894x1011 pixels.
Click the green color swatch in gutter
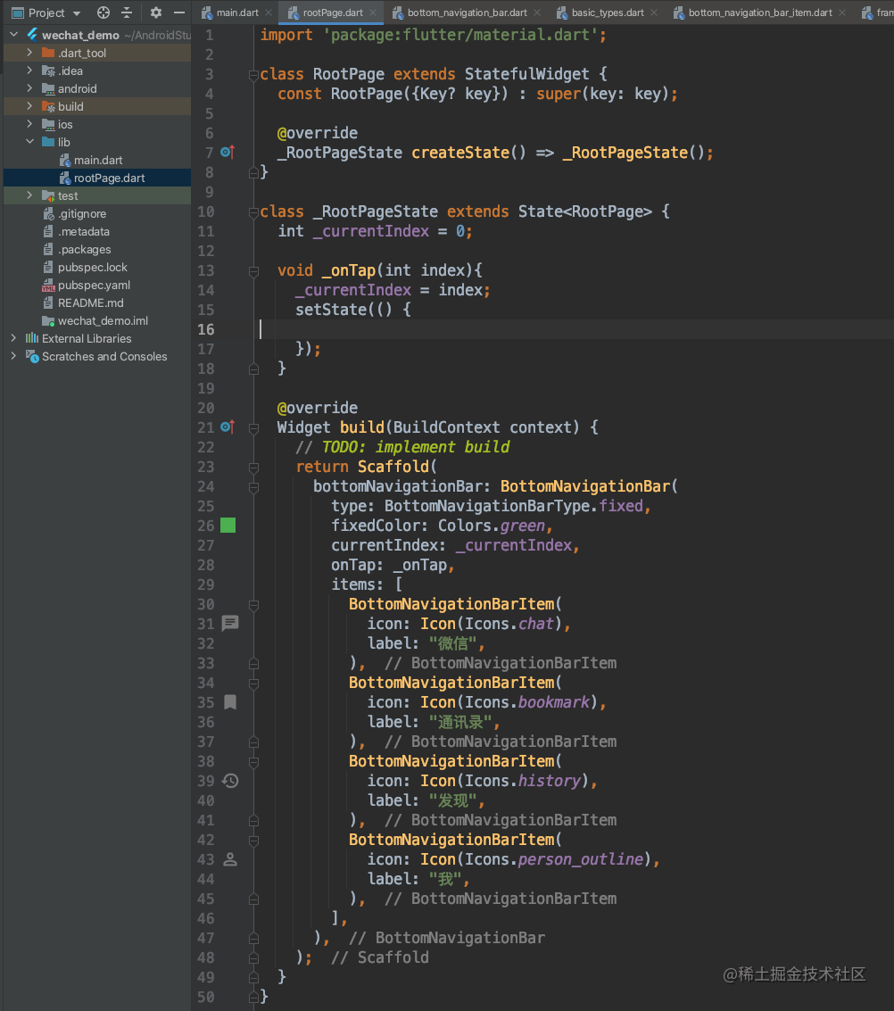click(228, 526)
